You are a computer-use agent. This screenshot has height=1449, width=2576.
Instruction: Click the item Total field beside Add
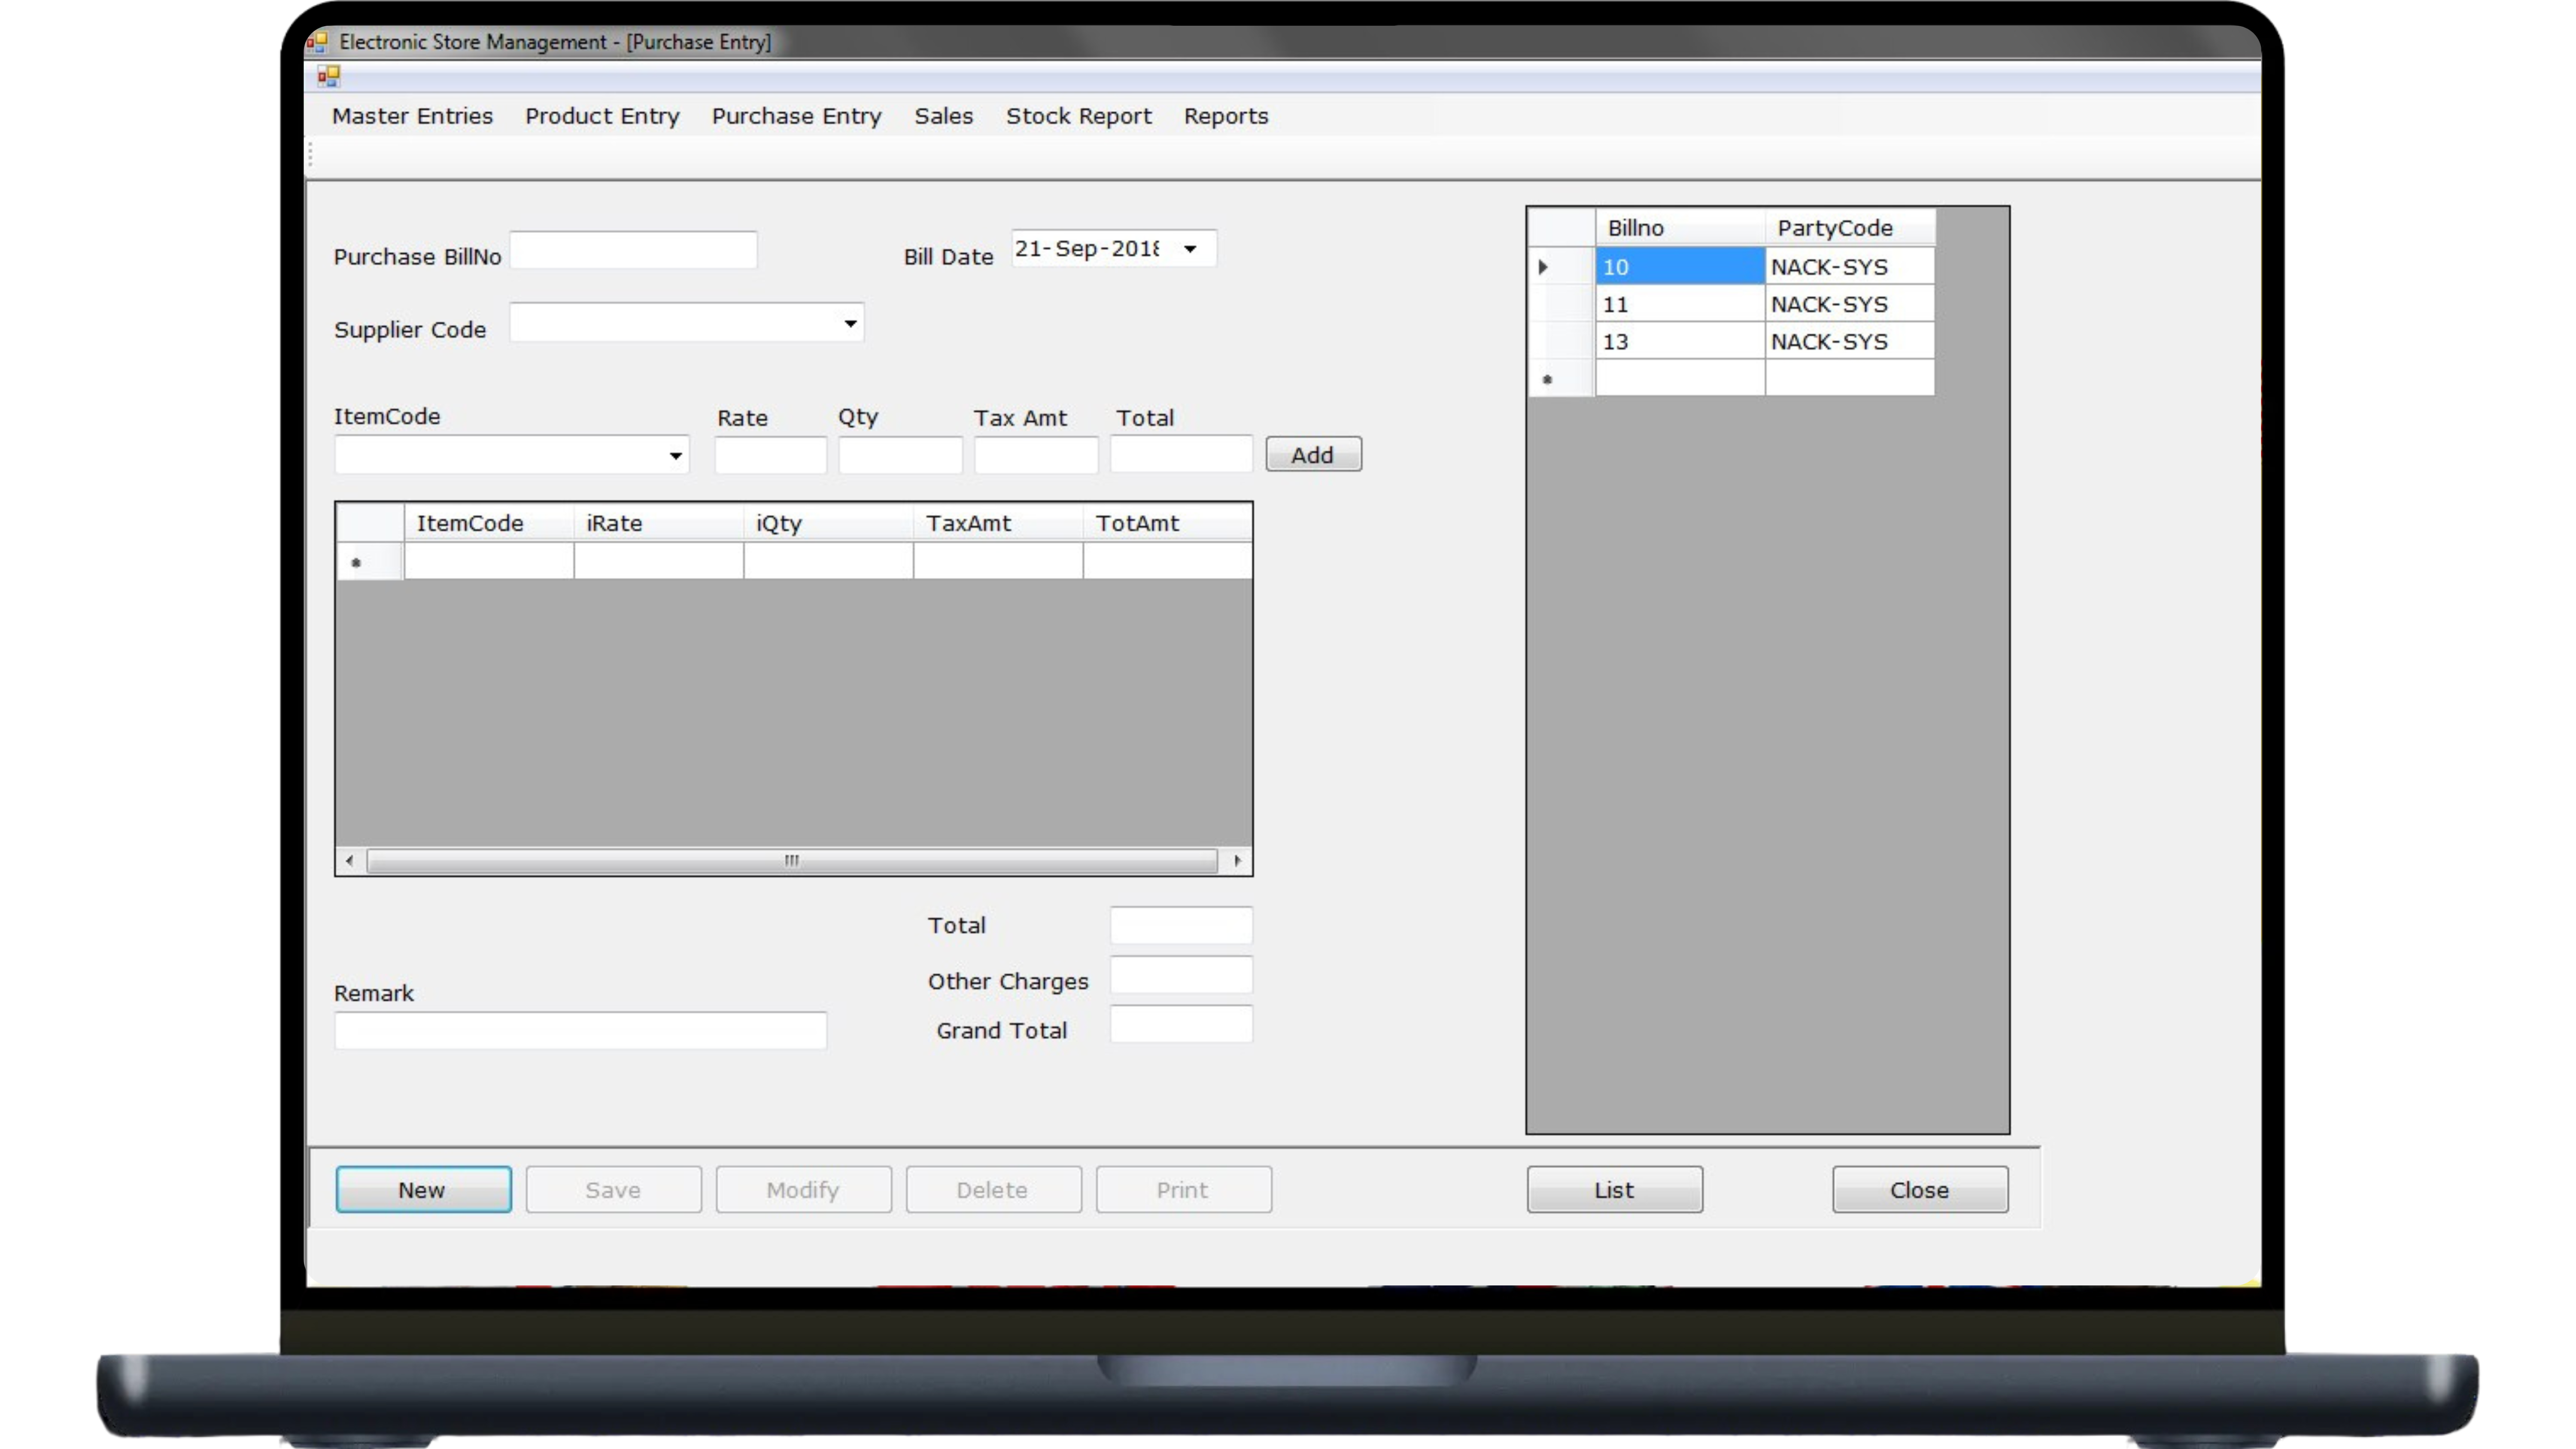pos(1181,454)
